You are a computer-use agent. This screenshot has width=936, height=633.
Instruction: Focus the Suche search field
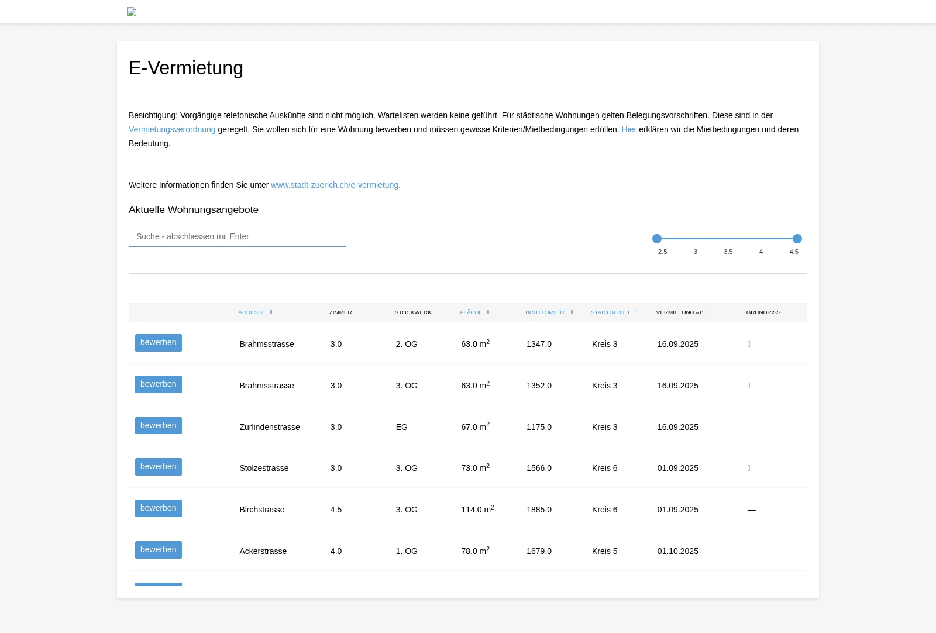[238, 236]
